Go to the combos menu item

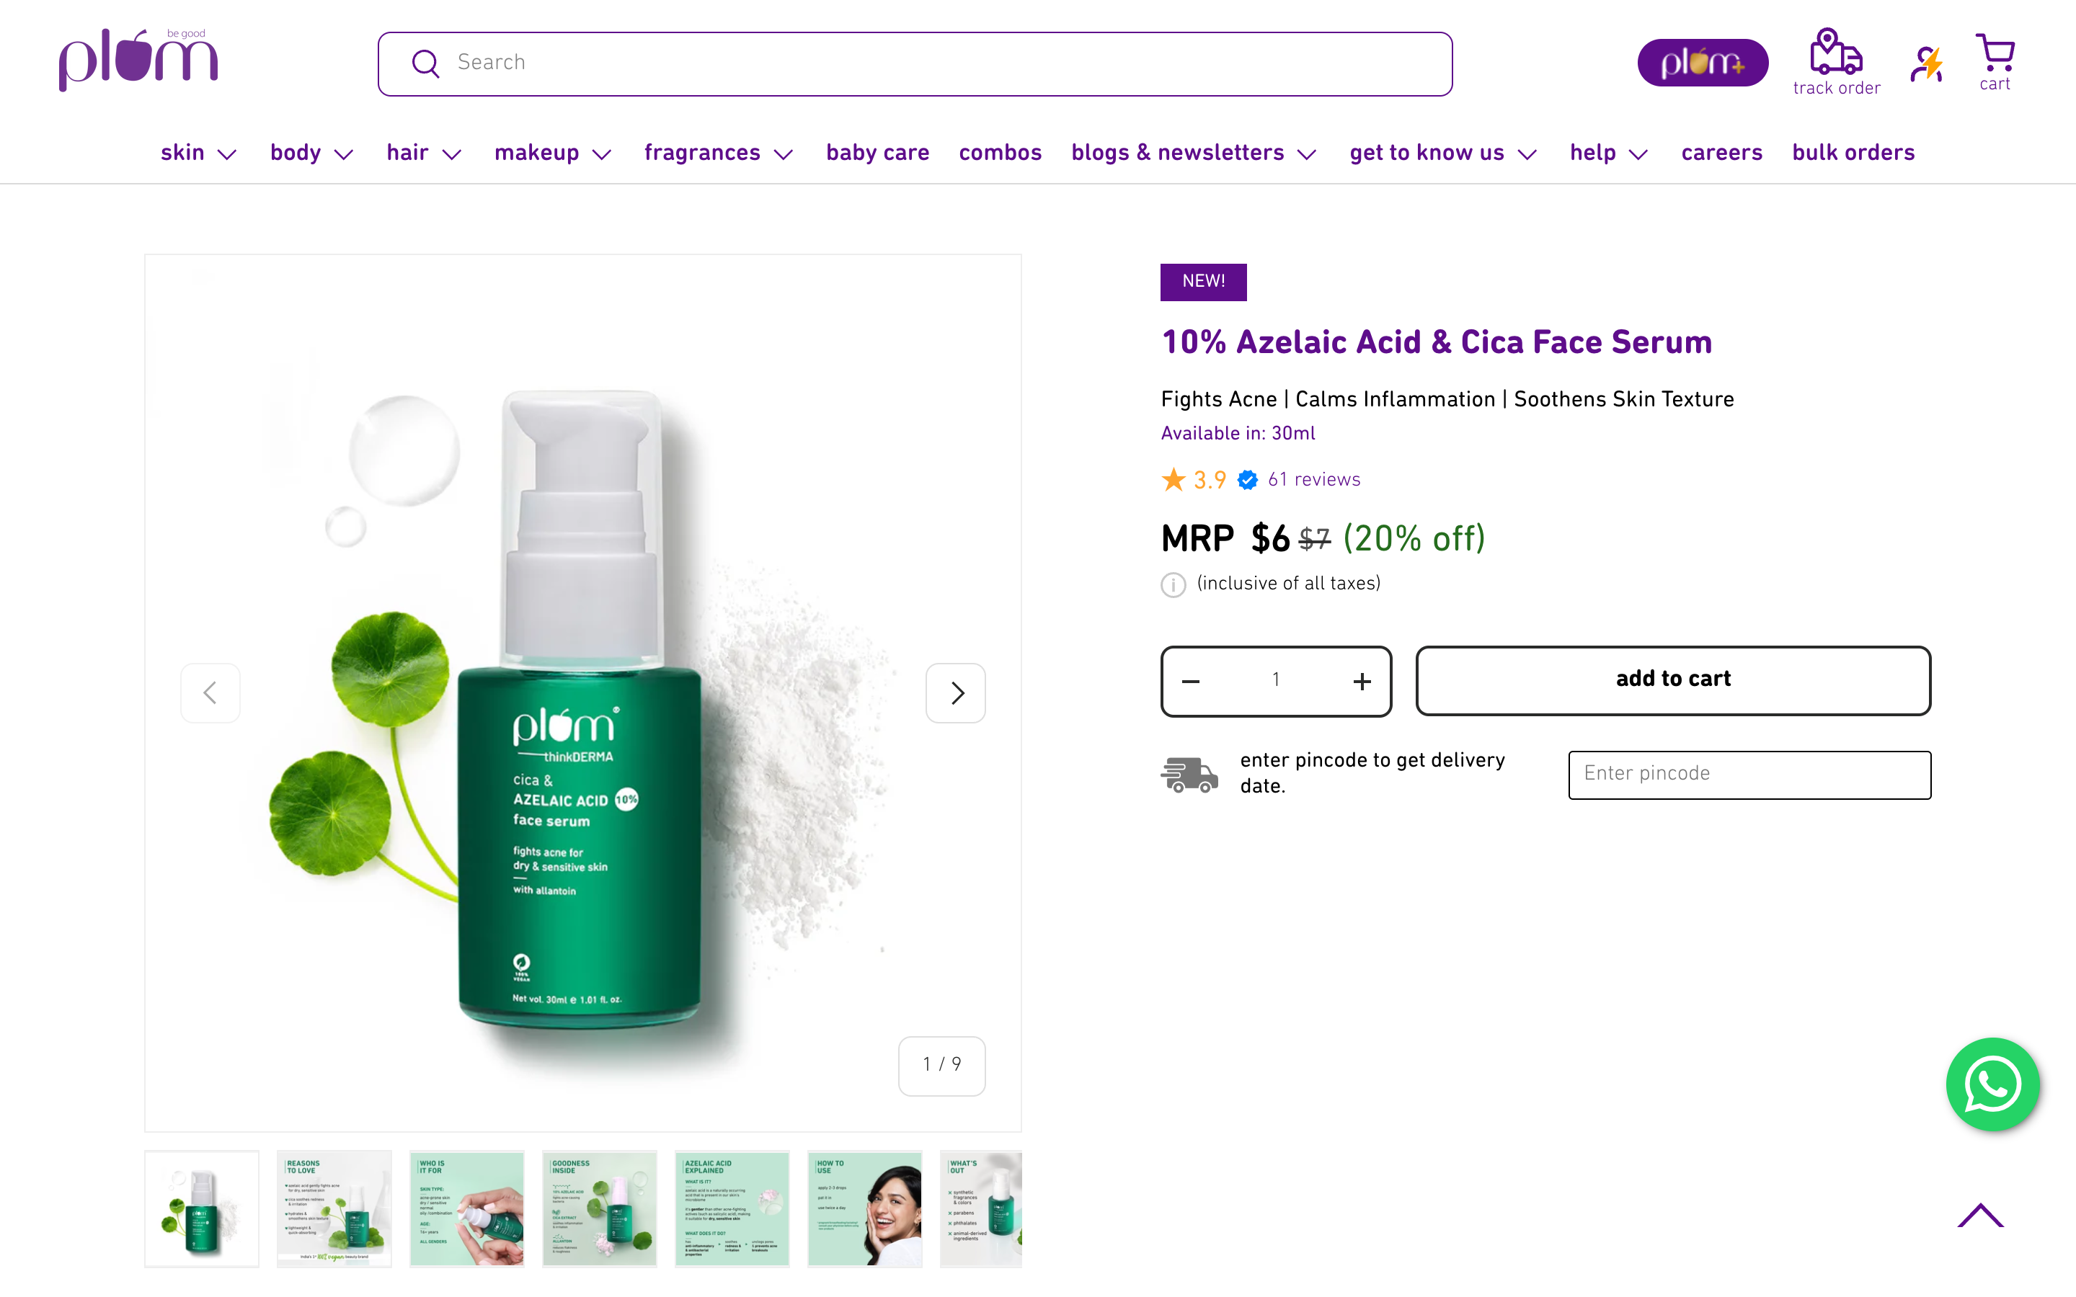point(1001,153)
